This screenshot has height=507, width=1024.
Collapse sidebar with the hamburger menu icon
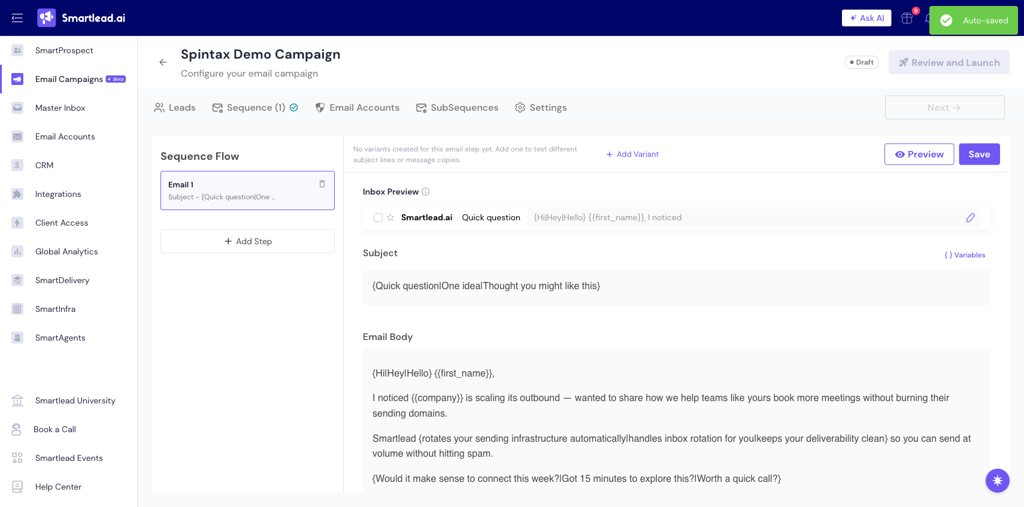(17, 18)
